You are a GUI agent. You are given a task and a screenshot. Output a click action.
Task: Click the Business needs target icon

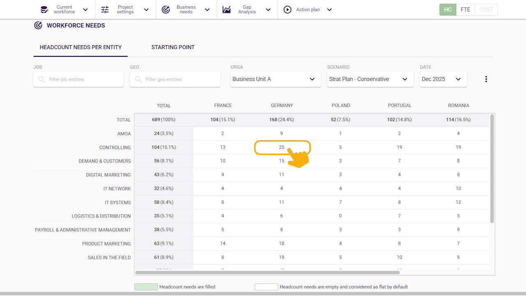(166, 9)
